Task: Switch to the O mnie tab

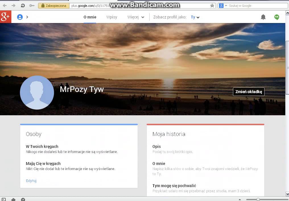Action: point(90,17)
